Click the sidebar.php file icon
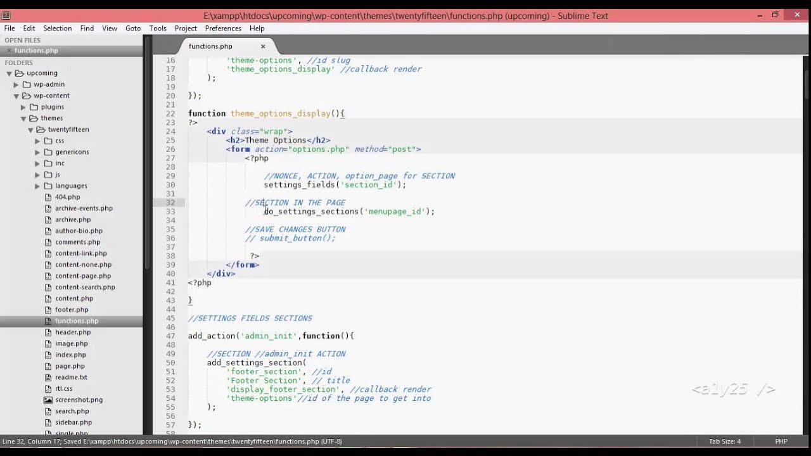811x456 pixels. click(x=48, y=422)
